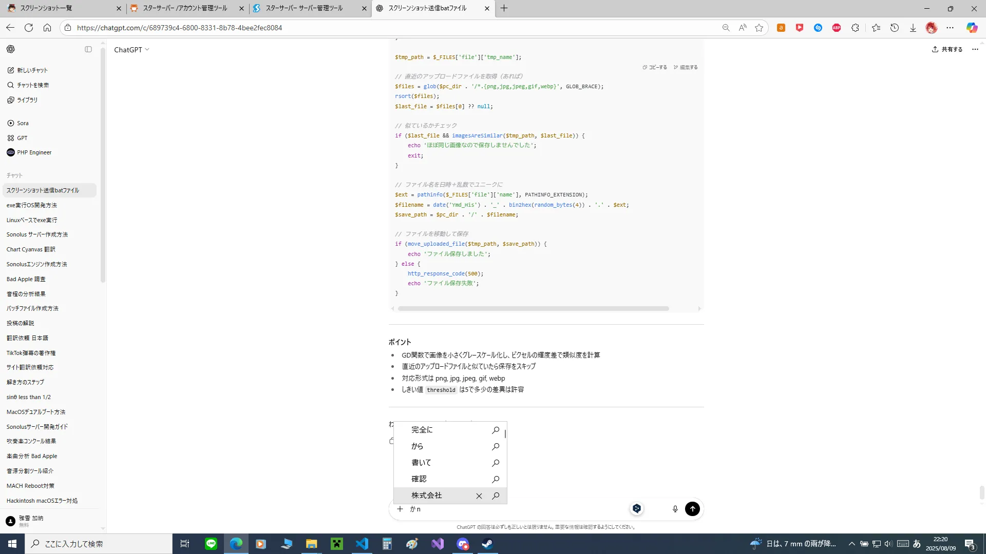Expand the ChatGPT model dropdown
The height and width of the screenshot is (554, 986).
click(x=131, y=50)
